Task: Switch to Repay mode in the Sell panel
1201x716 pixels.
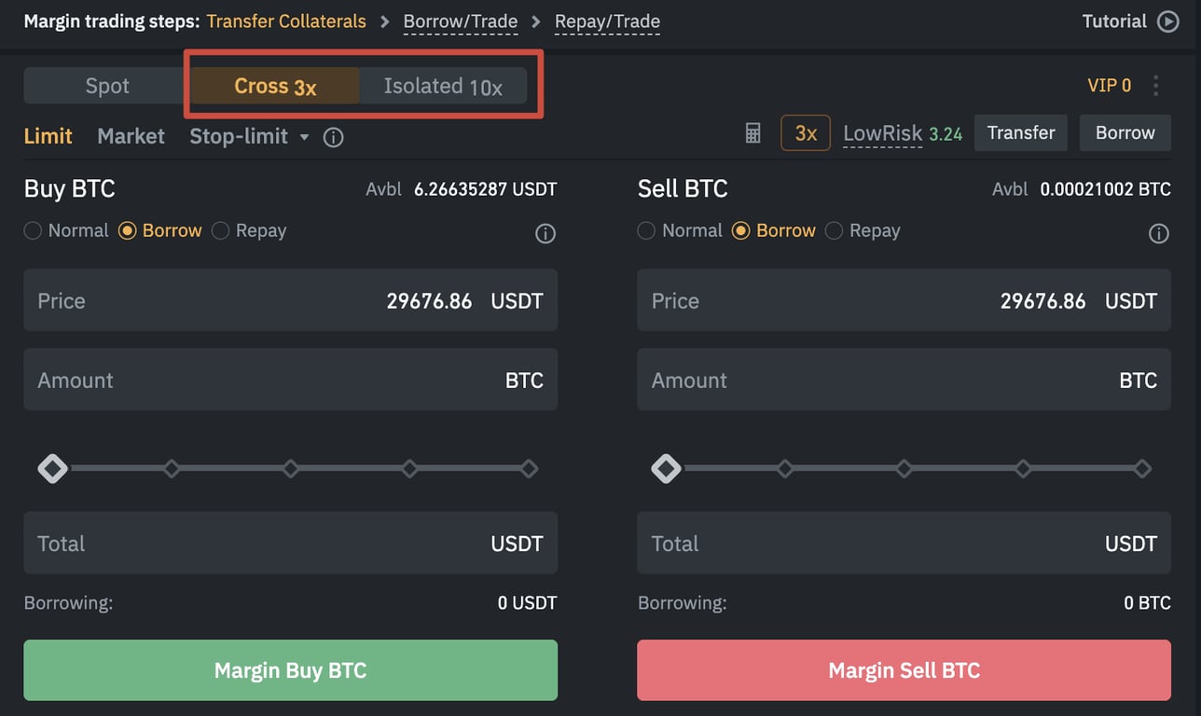Action: (833, 230)
